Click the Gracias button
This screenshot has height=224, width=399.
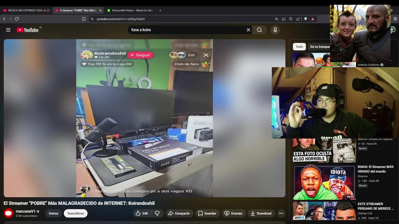pyautogui.click(x=233, y=213)
